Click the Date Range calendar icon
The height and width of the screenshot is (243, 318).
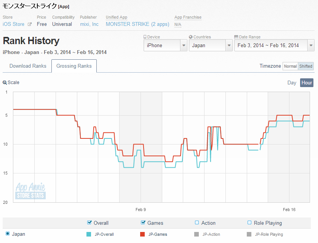(x=236, y=37)
